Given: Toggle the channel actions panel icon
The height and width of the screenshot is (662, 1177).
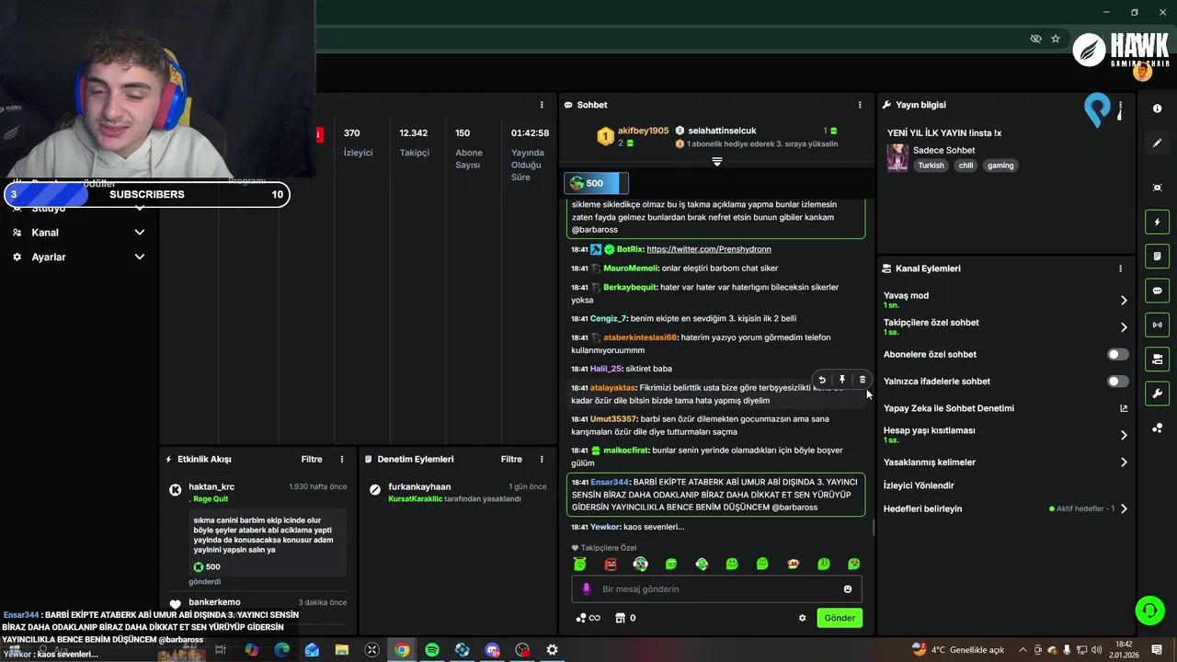Looking at the screenshot, I should [1157, 359].
